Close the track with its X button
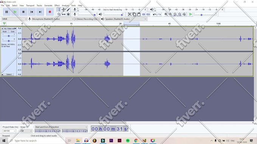 2,29
